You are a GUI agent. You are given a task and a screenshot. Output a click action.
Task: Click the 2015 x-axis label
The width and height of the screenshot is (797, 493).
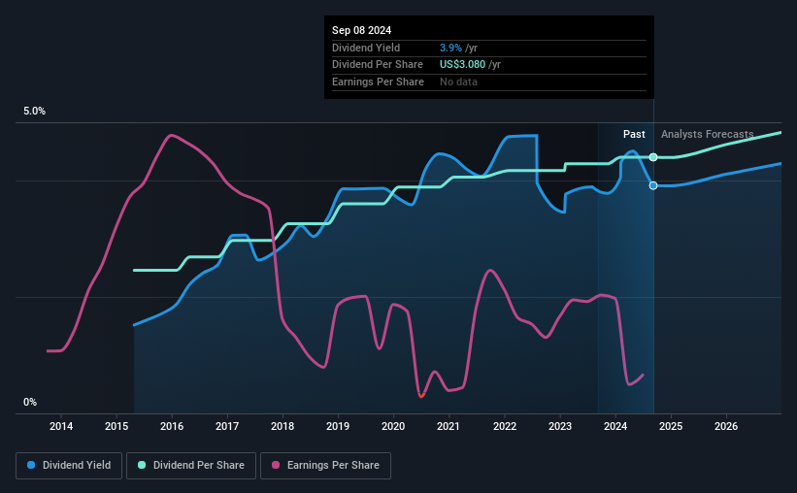point(116,426)
